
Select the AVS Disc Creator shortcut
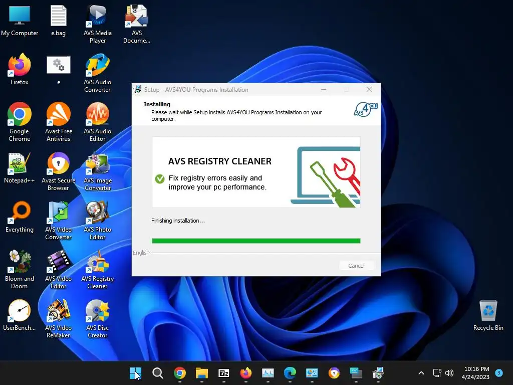98,318
